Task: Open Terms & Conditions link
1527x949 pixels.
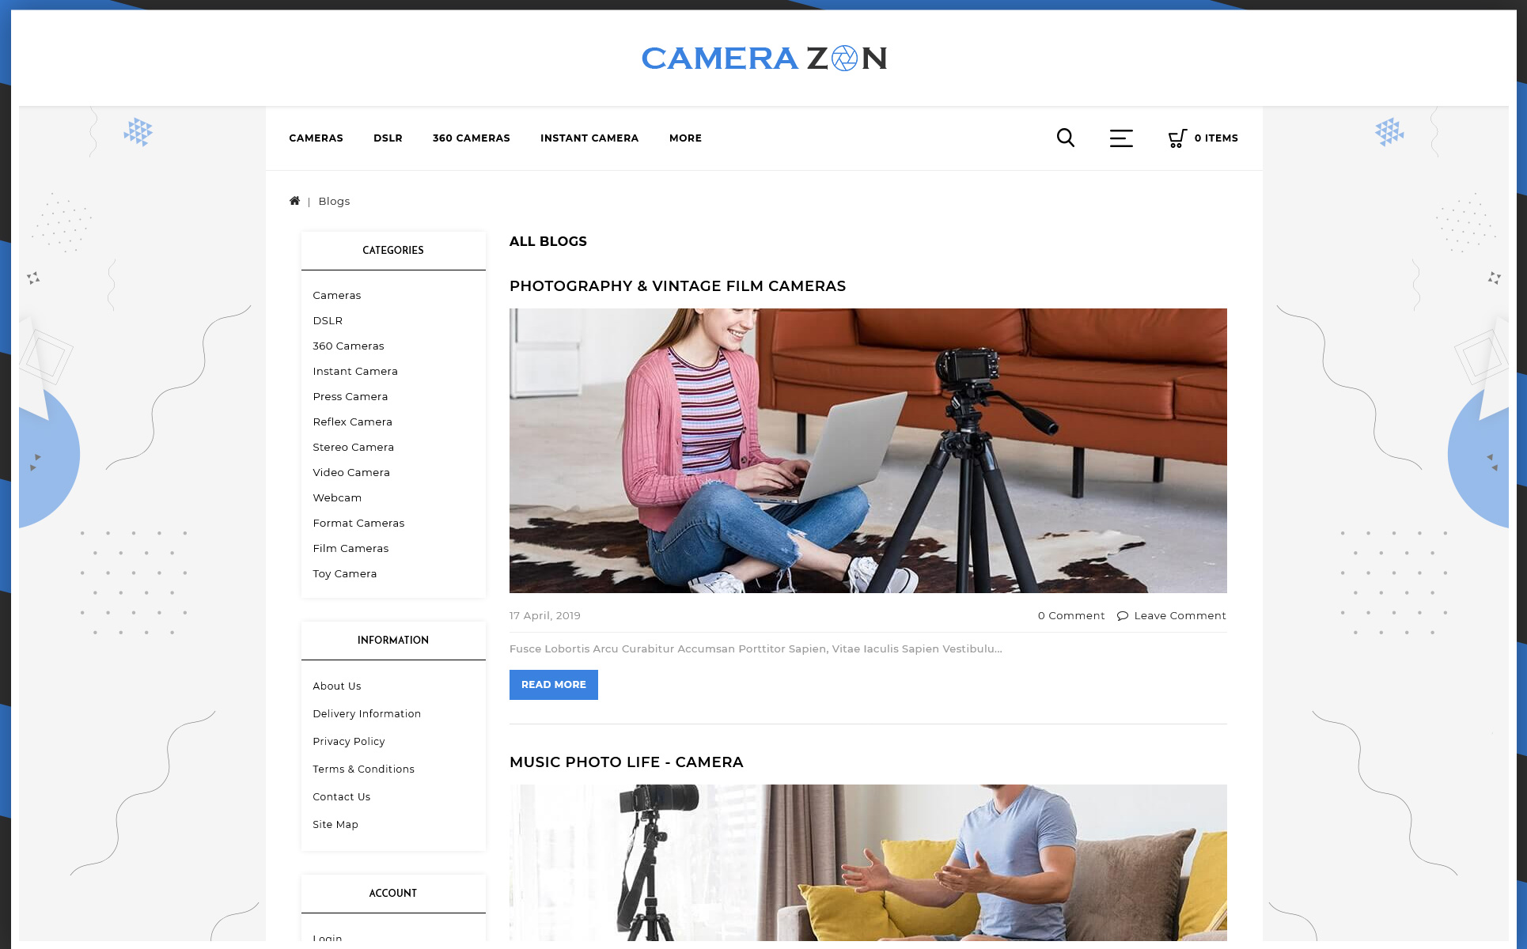Action: point(363,769)
